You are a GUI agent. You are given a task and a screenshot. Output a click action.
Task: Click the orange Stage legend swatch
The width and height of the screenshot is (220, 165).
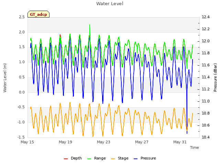pyautogui.click(x=113, y=159)
